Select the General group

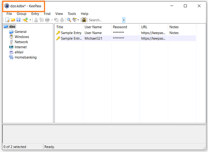click(x=20, y=32)
